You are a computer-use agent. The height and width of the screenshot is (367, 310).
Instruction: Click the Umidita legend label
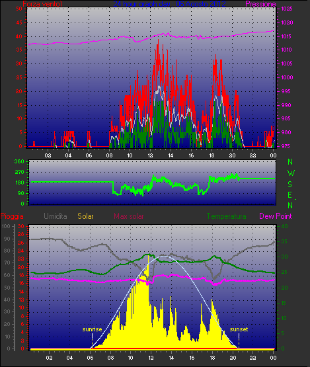[56, 216]
